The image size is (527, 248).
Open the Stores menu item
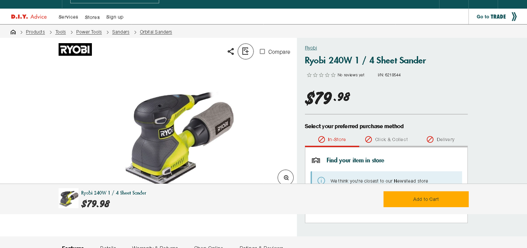(x=92, y=17)
